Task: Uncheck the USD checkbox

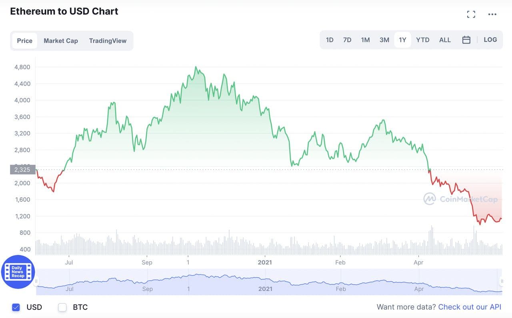Action: (16, 307)
